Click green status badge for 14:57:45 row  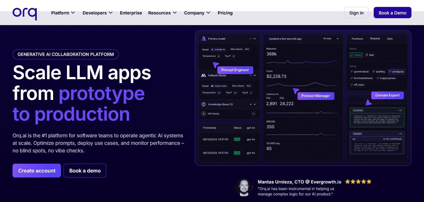[237, 139]
